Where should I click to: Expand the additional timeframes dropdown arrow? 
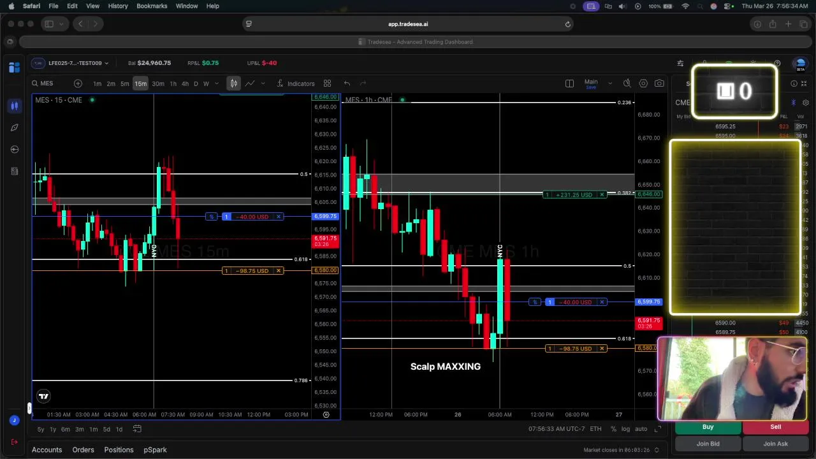[x=217, y=84]
